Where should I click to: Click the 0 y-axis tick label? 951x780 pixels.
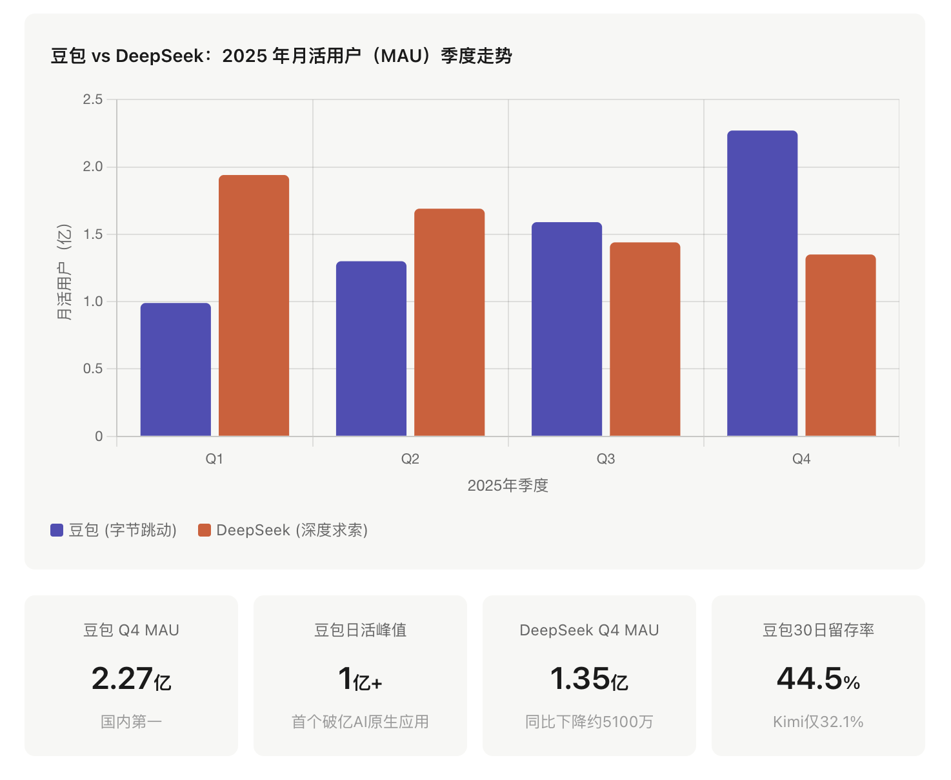point(99,436)
